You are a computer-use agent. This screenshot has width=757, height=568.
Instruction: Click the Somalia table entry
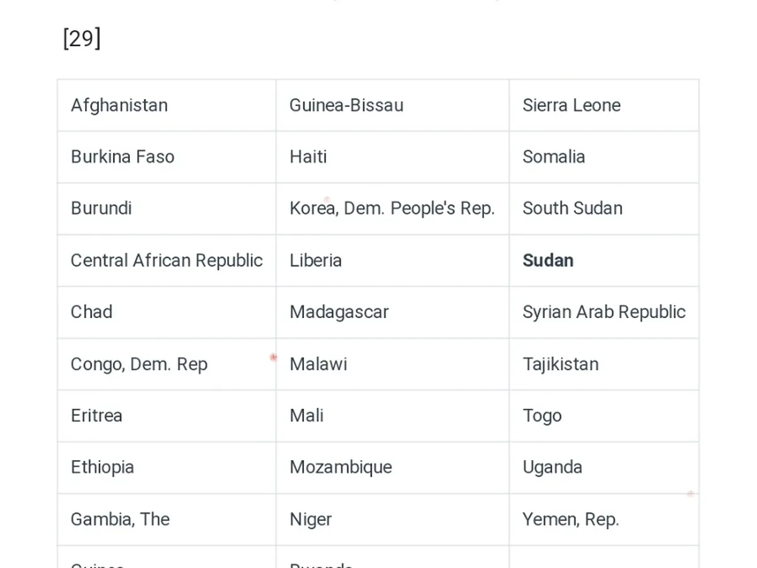(554, 157)
